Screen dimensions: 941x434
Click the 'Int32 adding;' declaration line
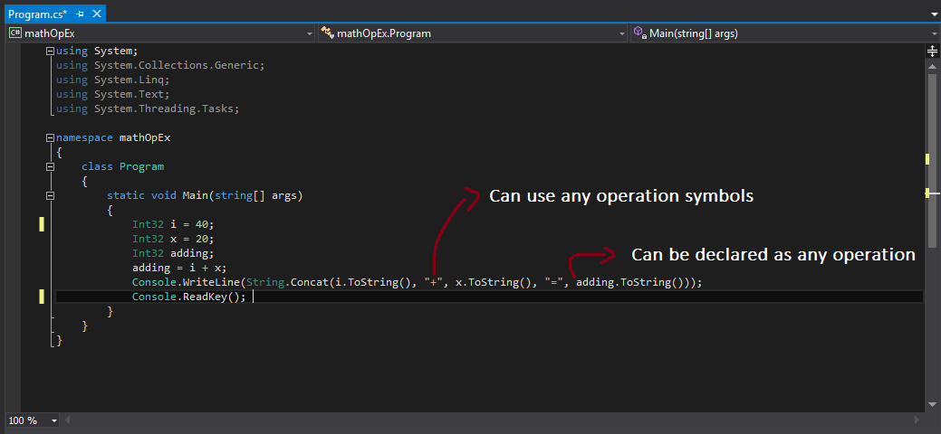(173, 253)
